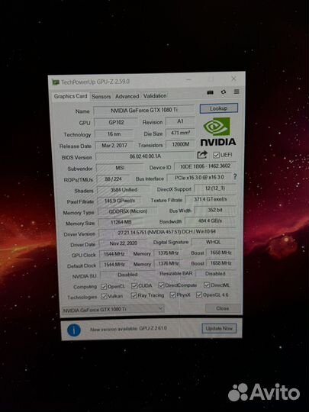Viewport: 309px width, 412px height.
Task: Click the NVIDIA logo
Action: (218, 131)
